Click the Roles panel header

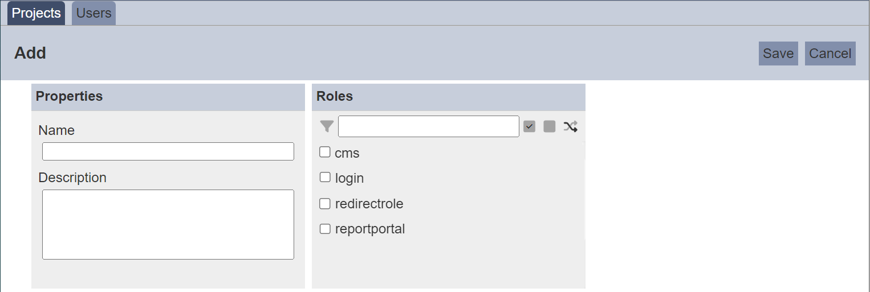pos(449,97)
